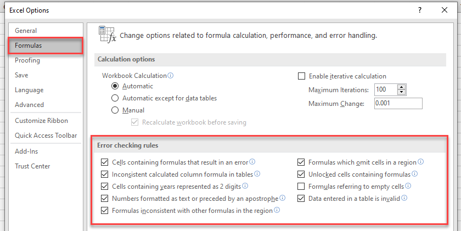Close the Excel Options dialog
Image resolution: width=461 pixels, height=231 pixels.
click(x=445, y=10)
